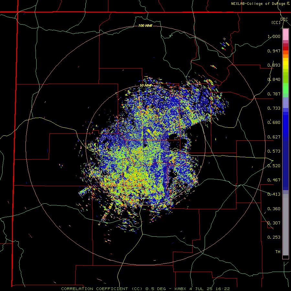The width and height of the screenshot is (291, 291).
Task: Select the 0.840 scale label
Action: tap(274, 80)
